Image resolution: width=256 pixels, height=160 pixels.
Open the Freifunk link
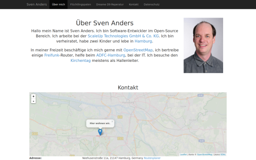click(x=52, y=55)
